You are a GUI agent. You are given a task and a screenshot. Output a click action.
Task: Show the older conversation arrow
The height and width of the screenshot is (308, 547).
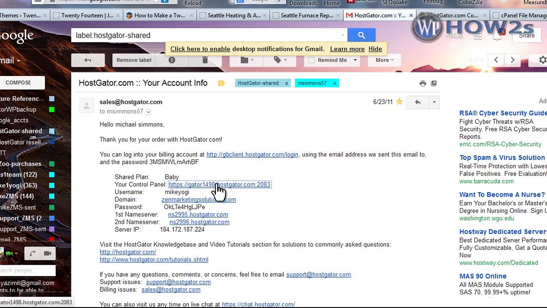click(512, 60)
